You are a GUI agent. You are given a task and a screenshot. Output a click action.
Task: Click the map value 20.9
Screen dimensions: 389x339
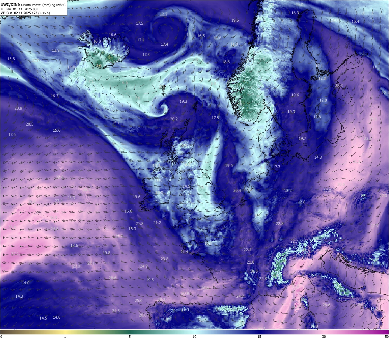click(18, 109)
